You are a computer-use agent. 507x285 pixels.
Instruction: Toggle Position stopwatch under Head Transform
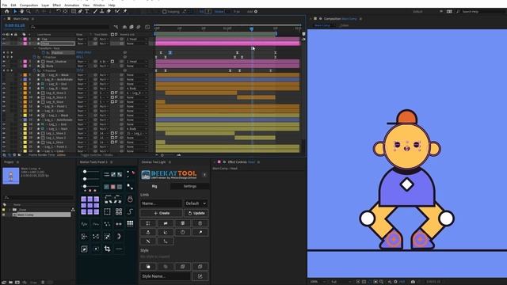44,53
